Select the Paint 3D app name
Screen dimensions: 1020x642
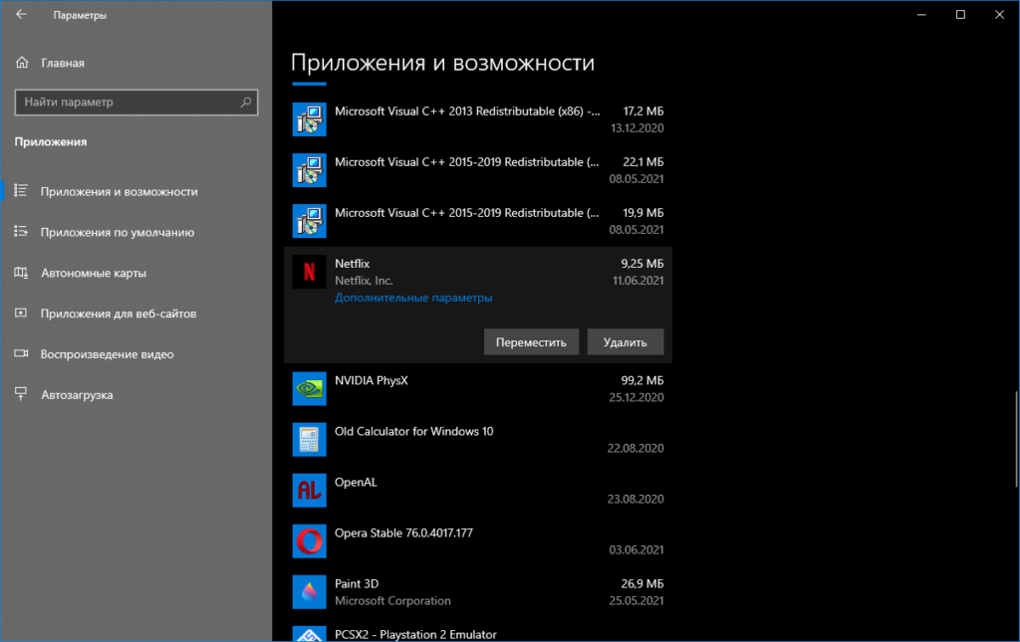(357, 583)
